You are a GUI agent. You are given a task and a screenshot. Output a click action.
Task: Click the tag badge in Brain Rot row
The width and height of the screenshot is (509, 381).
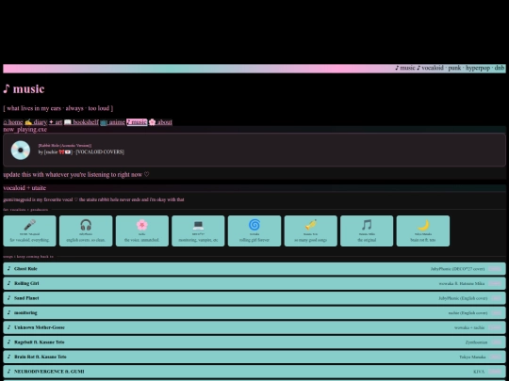coord(496,357)
